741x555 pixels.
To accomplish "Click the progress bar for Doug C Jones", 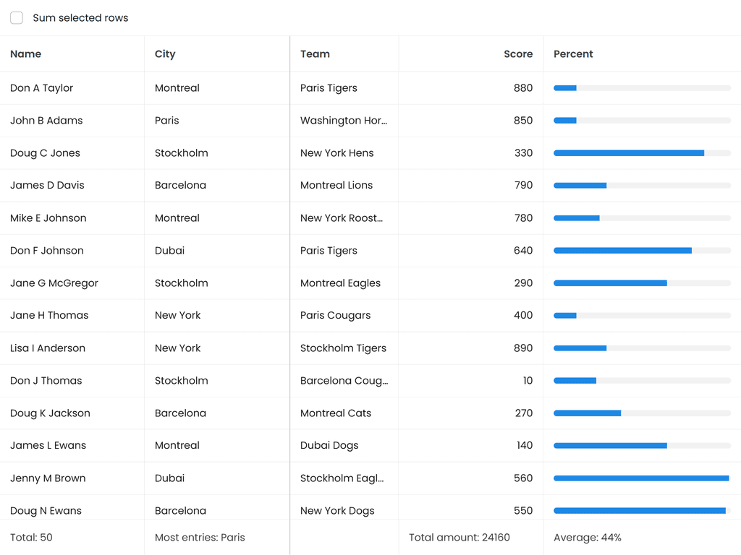I will click(641, 153).
